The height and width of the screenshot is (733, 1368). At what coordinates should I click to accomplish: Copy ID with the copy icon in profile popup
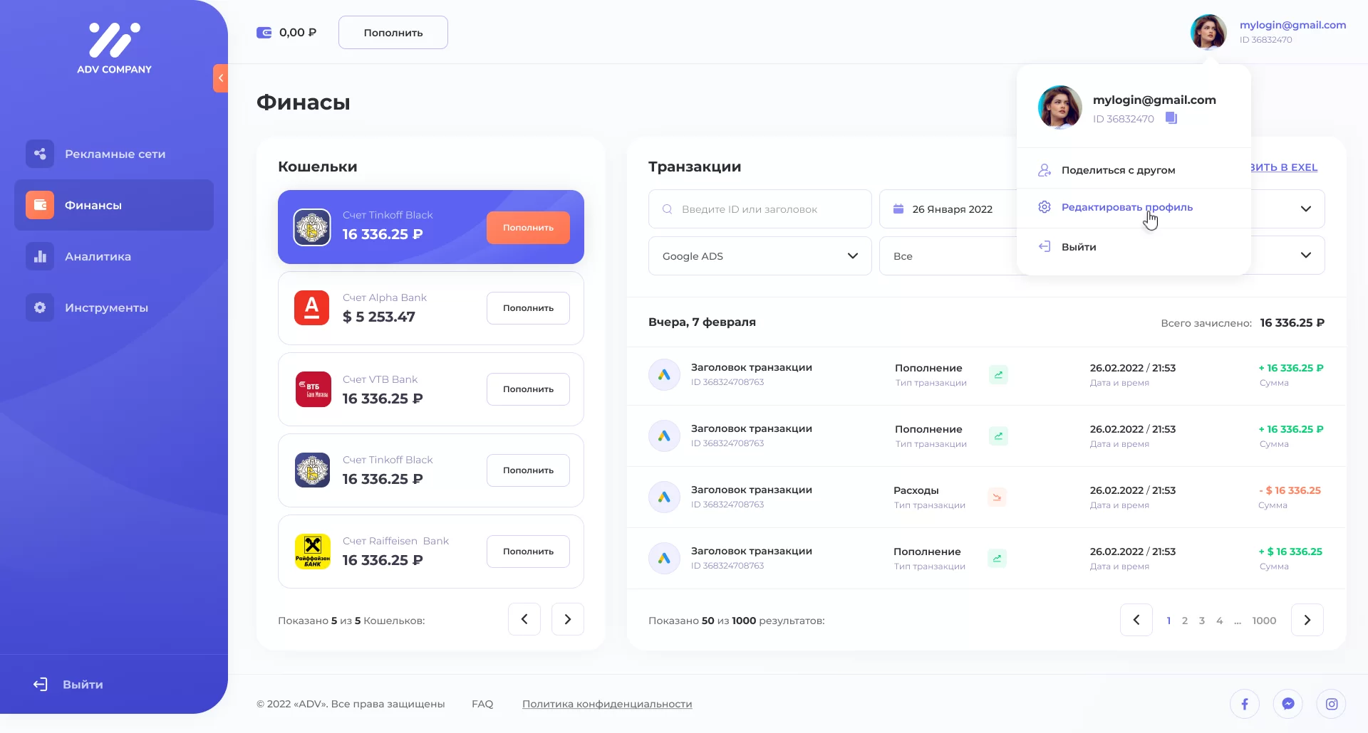pyautogui.click(x=1171, y=118)
